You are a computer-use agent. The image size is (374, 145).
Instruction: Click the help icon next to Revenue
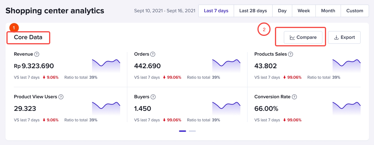[x=37, y=54]
